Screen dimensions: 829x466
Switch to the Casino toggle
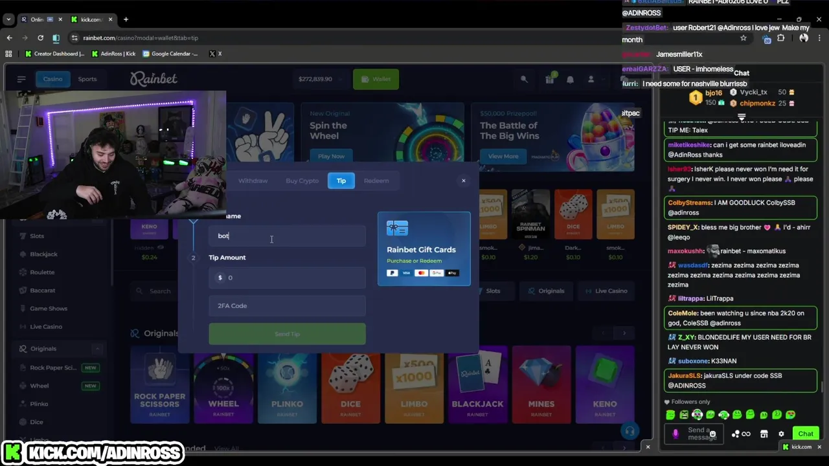(52, 79)
